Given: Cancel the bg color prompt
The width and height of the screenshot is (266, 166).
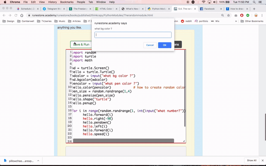Looking at the screenshot, I should click(x=150, y=45).
